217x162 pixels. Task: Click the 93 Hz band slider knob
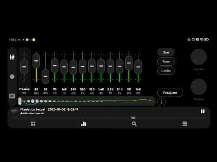[x=55, y=66]
